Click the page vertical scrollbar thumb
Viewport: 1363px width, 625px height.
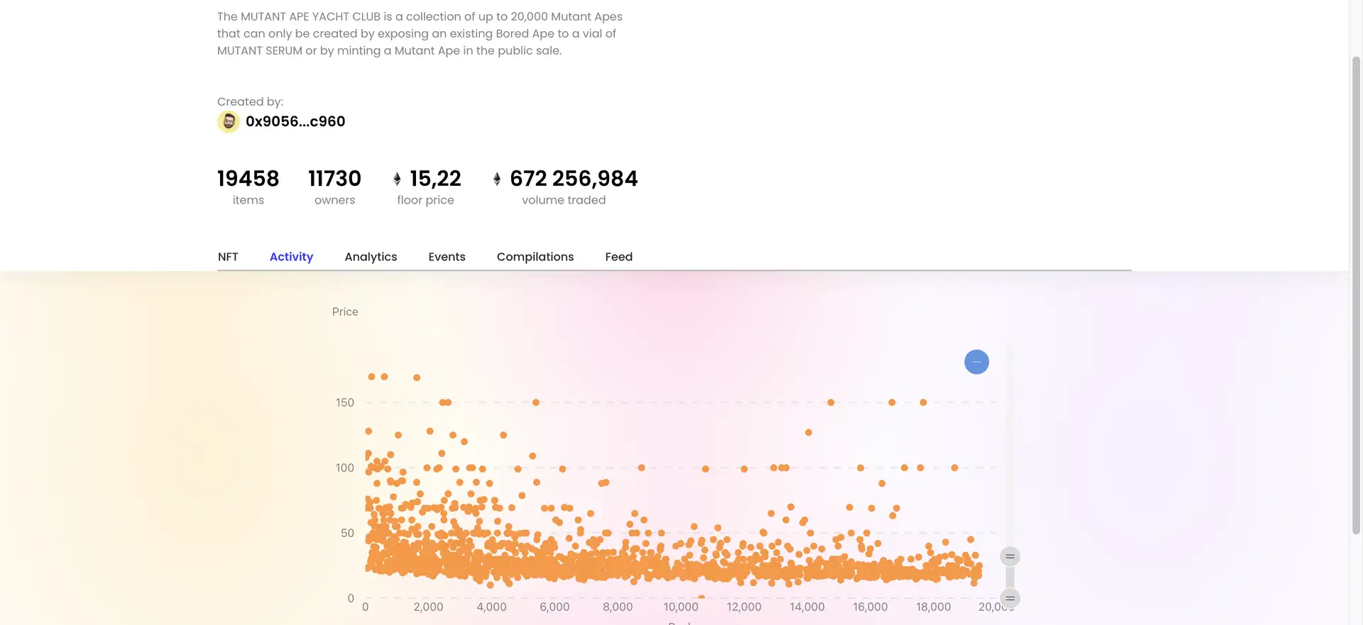1356,294
